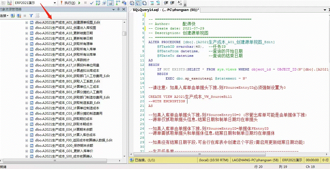Viewport: 330px width, 169px height.
Task: Open the Query Options dialog icon
Action: pos(104,3)
